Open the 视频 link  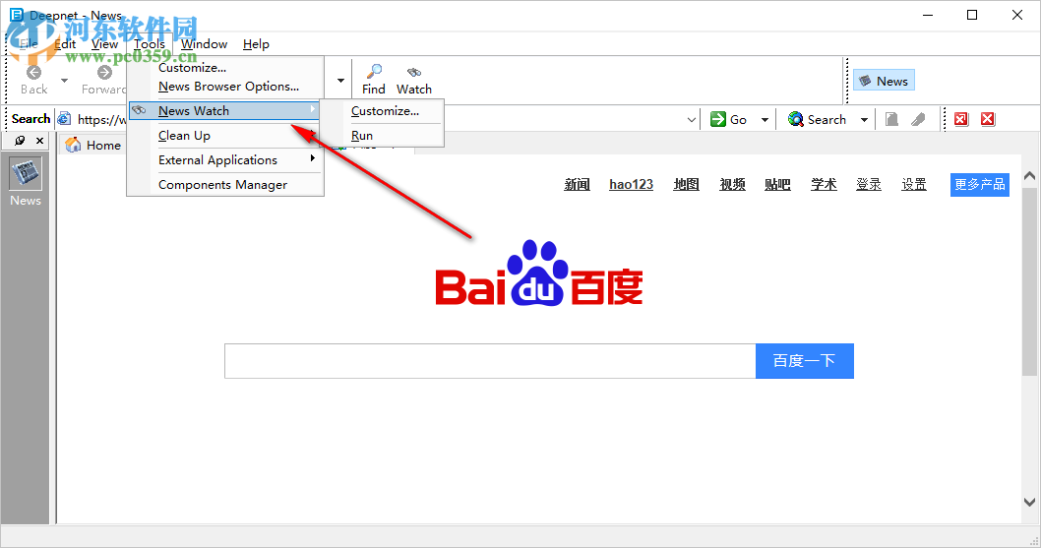[x=732, y=184]
